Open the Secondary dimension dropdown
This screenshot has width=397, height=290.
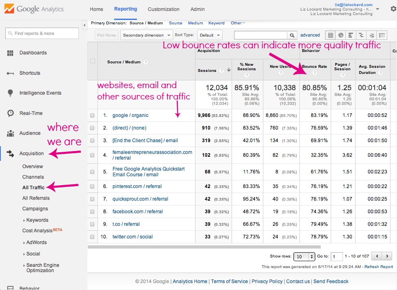coord(147,35)
